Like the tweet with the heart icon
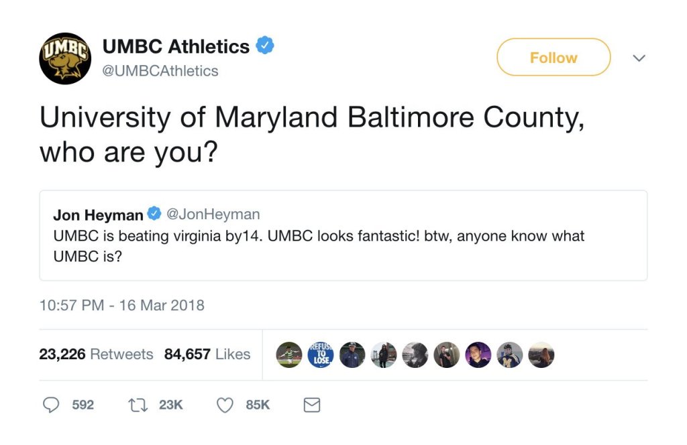The width and height of the screenshot is (687, 445). click(225, 405)
